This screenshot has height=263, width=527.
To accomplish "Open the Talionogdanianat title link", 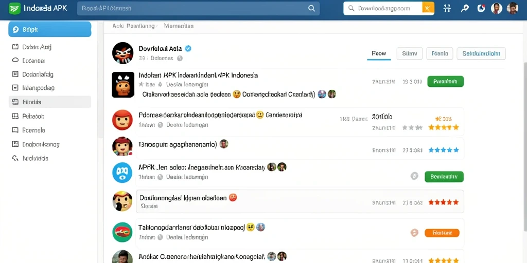I will pyautogui.click(x=192, y=228).
